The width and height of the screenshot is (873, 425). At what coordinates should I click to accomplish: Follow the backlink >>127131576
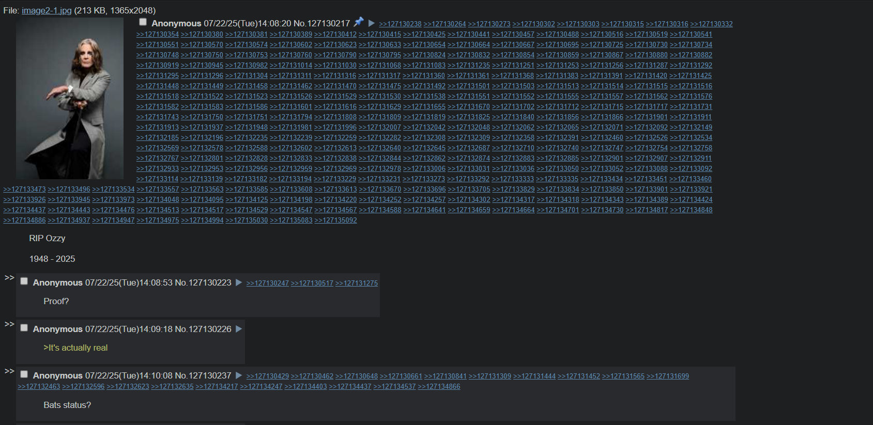pos(691,97)
